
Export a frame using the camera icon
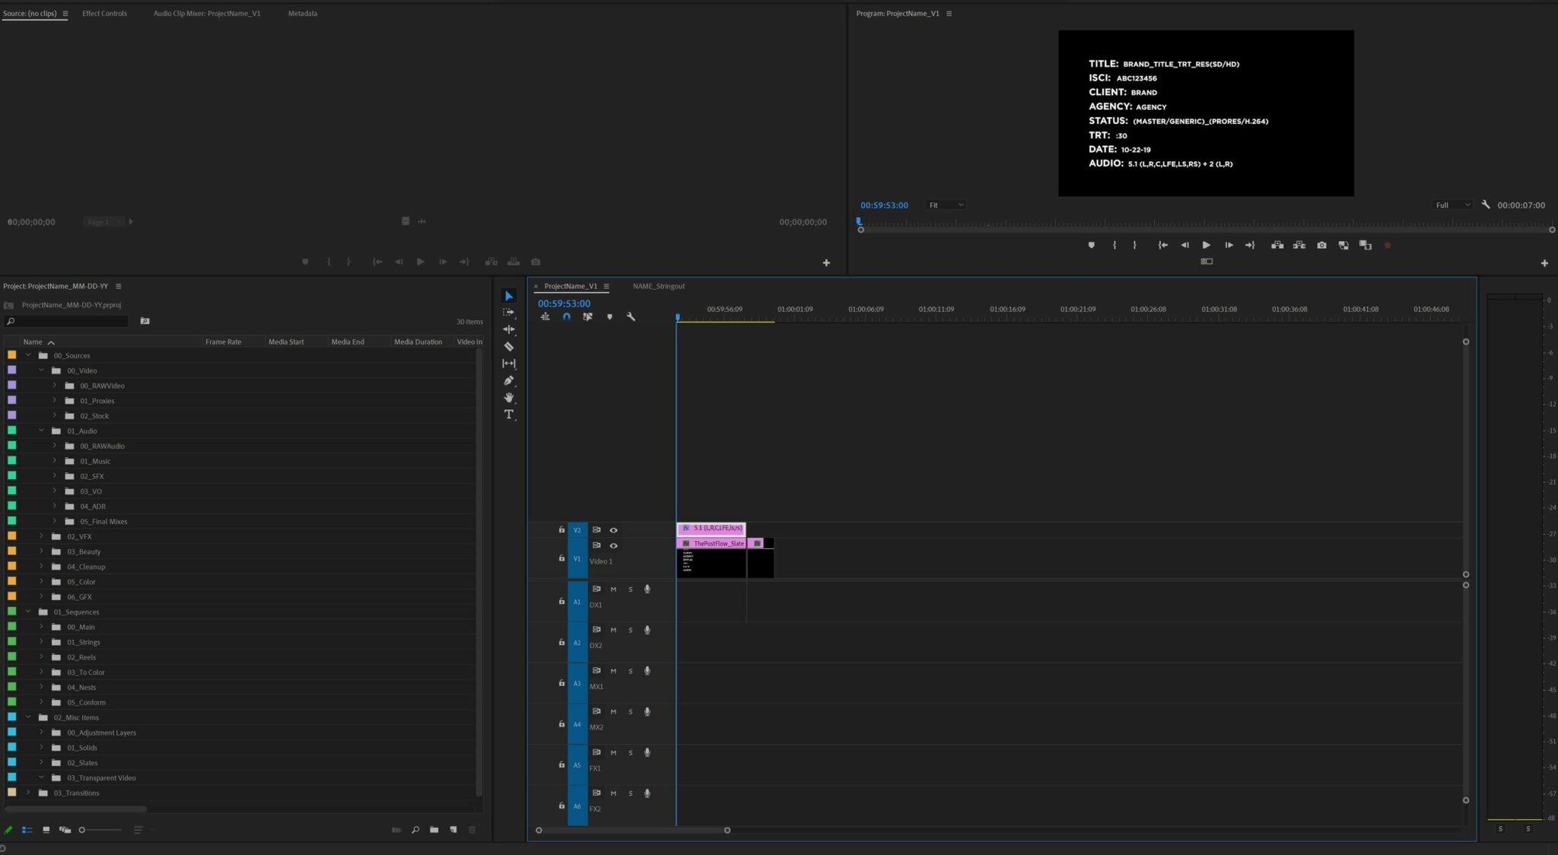click(x=1321, y=245)
